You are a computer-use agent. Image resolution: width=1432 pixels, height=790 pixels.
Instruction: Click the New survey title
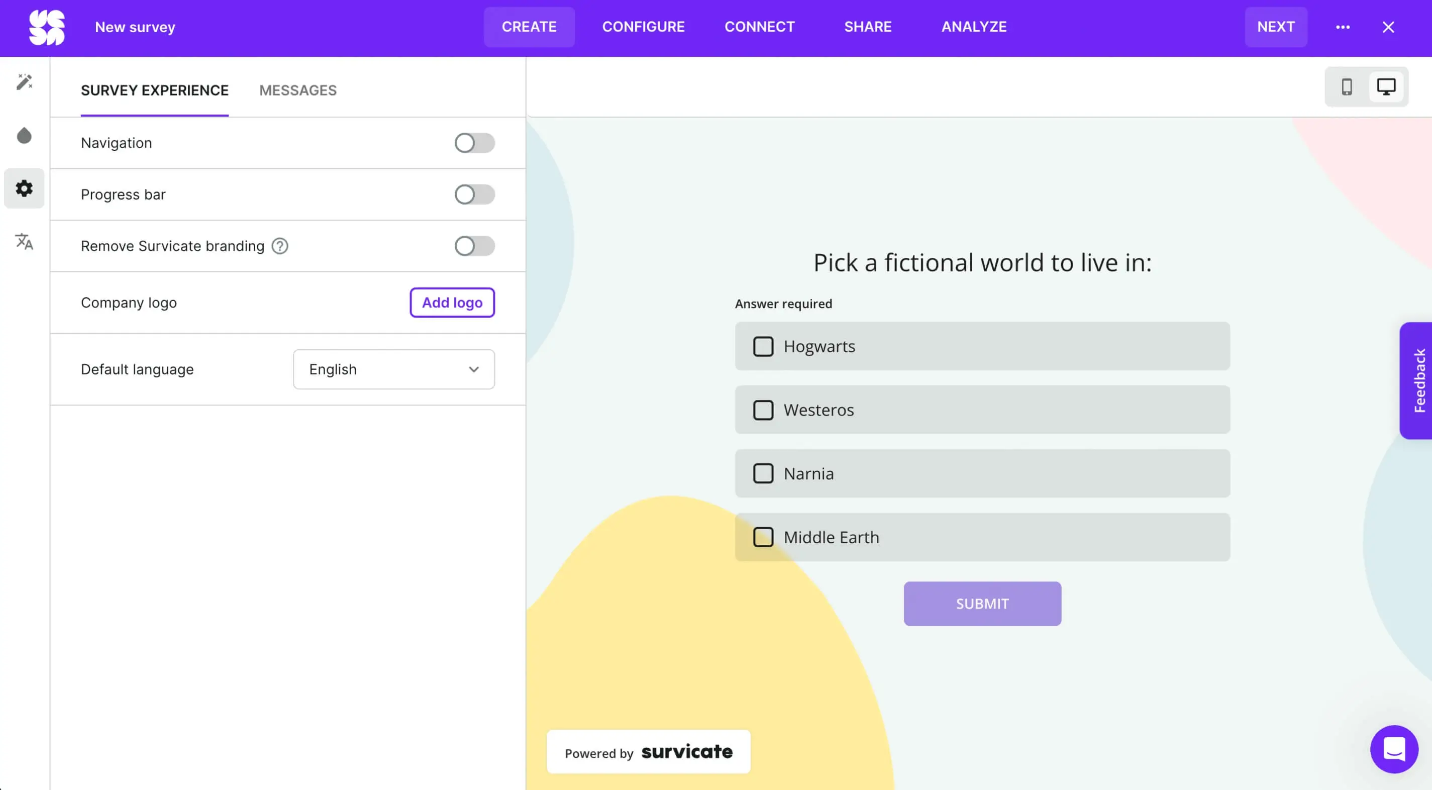pos(135,27)
